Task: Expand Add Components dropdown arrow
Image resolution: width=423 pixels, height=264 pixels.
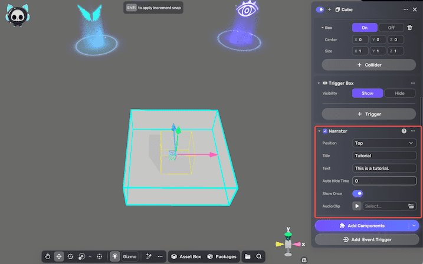Action: coord(414,225)
